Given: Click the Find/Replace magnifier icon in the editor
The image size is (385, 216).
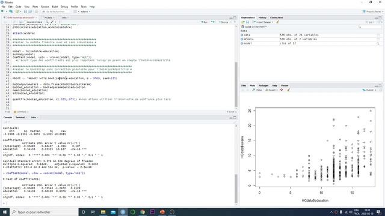Looking at the screenshot, I should coord(47,22).
